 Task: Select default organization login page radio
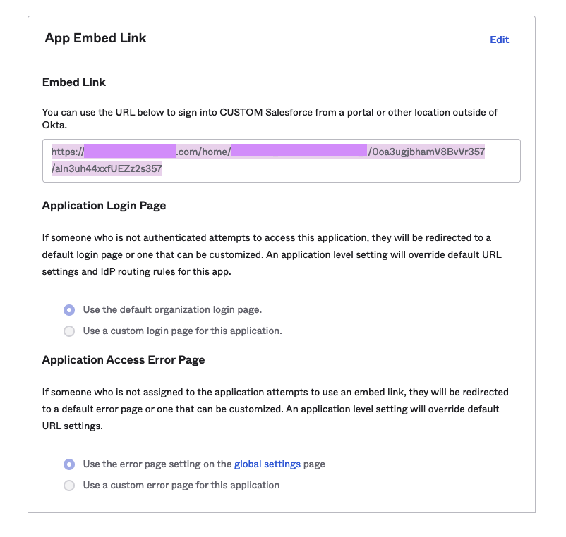coord(68,310)
